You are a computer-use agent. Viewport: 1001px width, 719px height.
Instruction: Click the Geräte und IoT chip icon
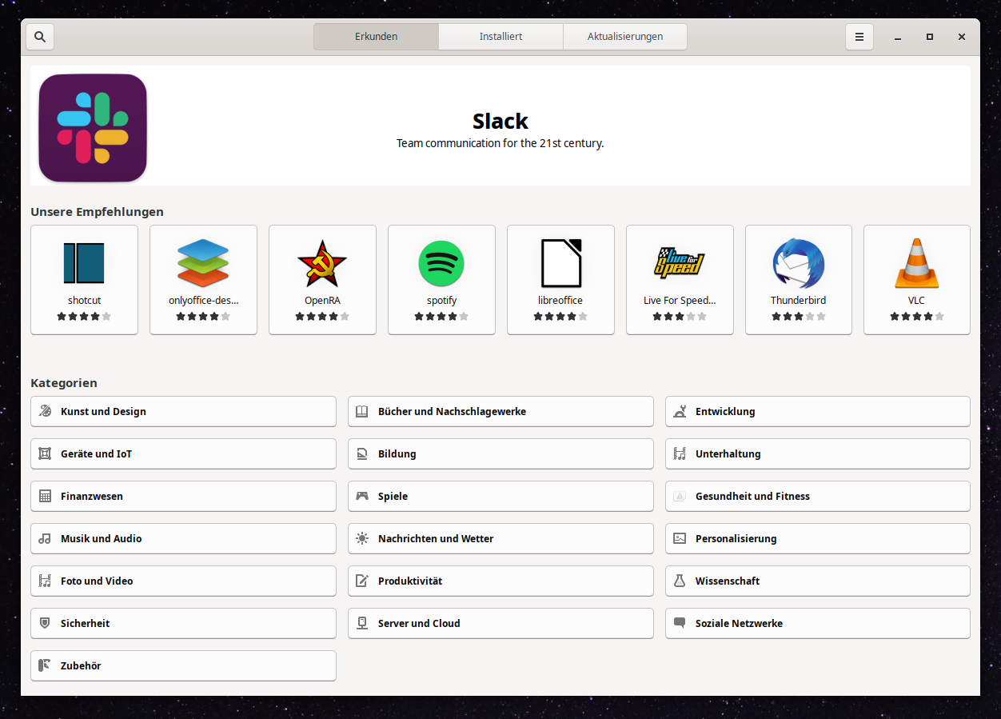click(45, 453)
